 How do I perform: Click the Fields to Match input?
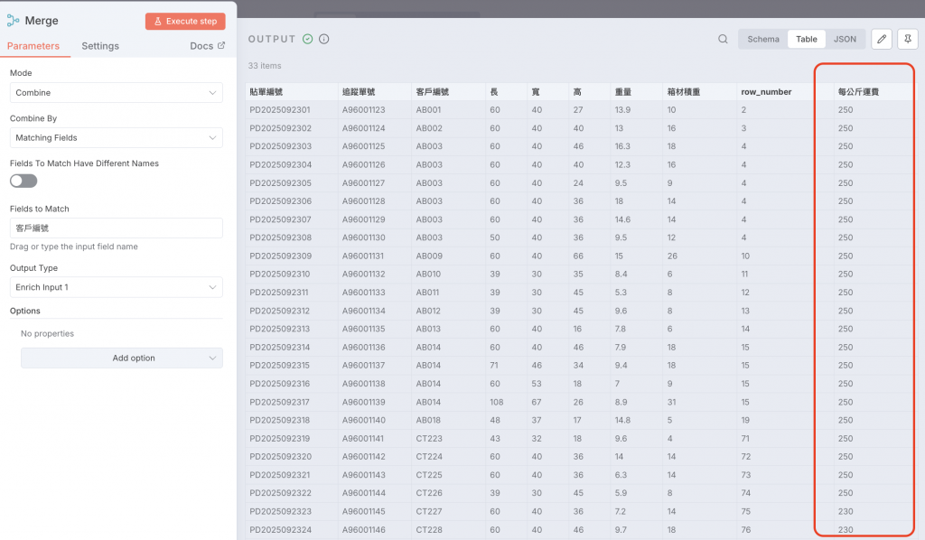click(x=117, y=228)
